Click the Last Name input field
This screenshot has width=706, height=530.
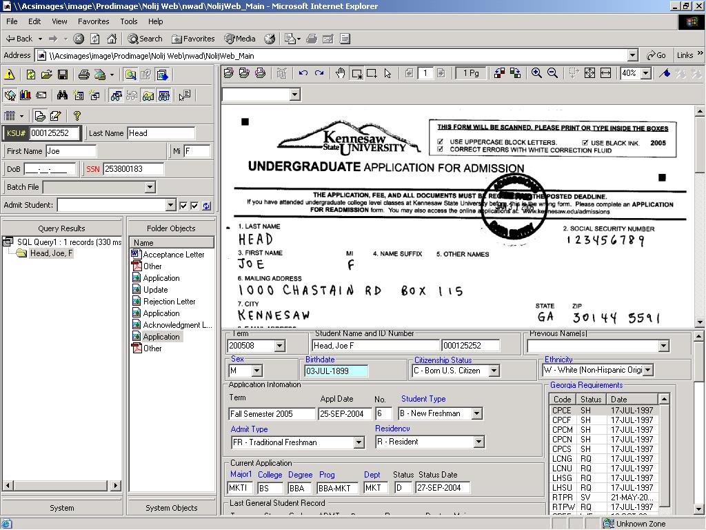point(161,133)
